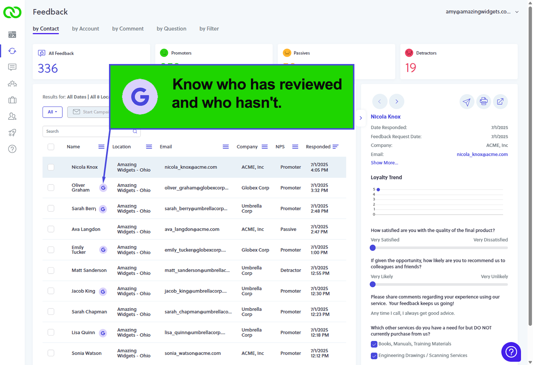Click Google review badge next to Jacob King
Screen dimensions: 533x365
point(103,291)
